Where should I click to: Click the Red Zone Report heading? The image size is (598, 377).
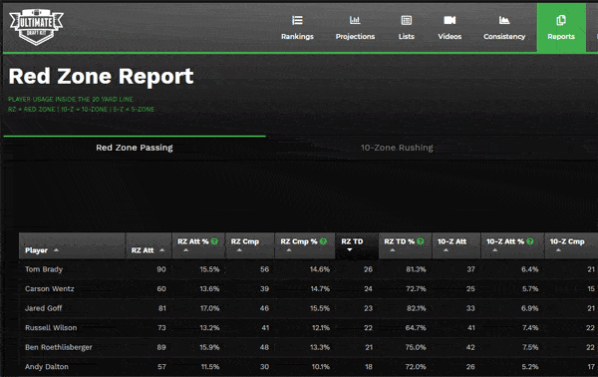tap(101, 77)
